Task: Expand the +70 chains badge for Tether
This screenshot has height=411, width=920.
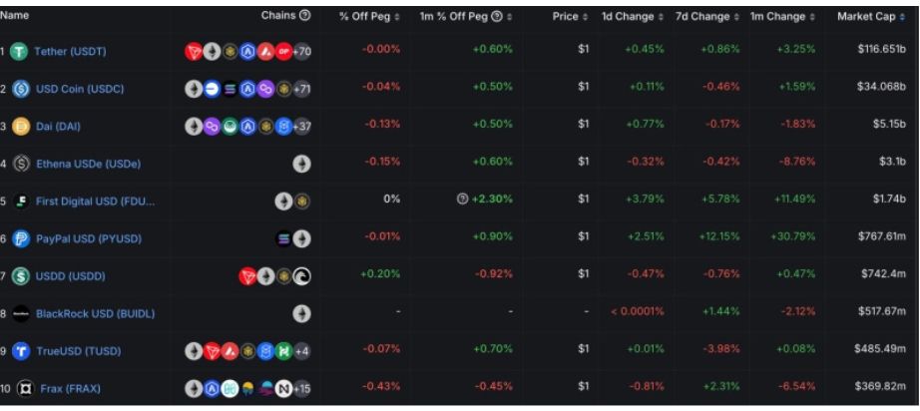Action: tap(301, 52)
